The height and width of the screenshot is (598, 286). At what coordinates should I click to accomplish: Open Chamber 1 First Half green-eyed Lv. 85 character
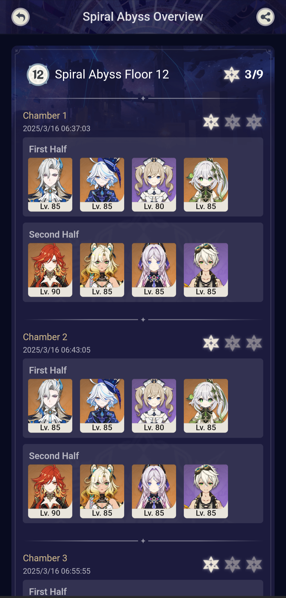(x=206, y=185)
